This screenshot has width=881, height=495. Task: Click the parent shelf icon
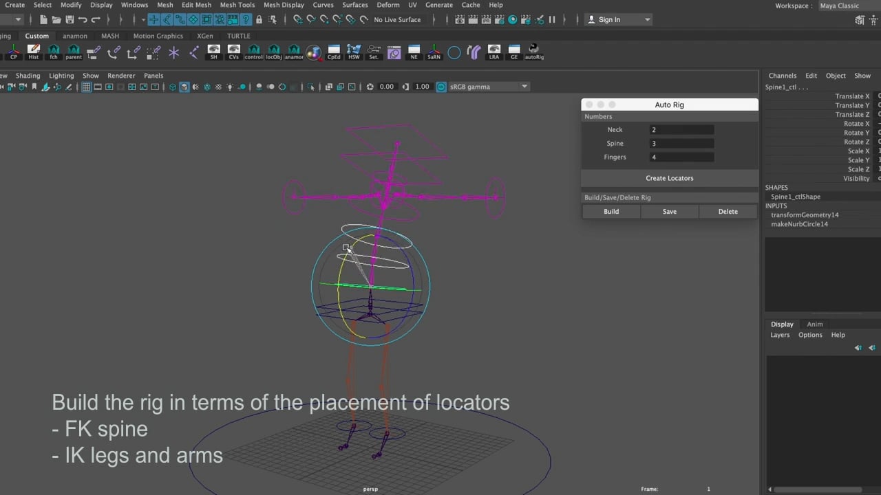coord(74,52)
